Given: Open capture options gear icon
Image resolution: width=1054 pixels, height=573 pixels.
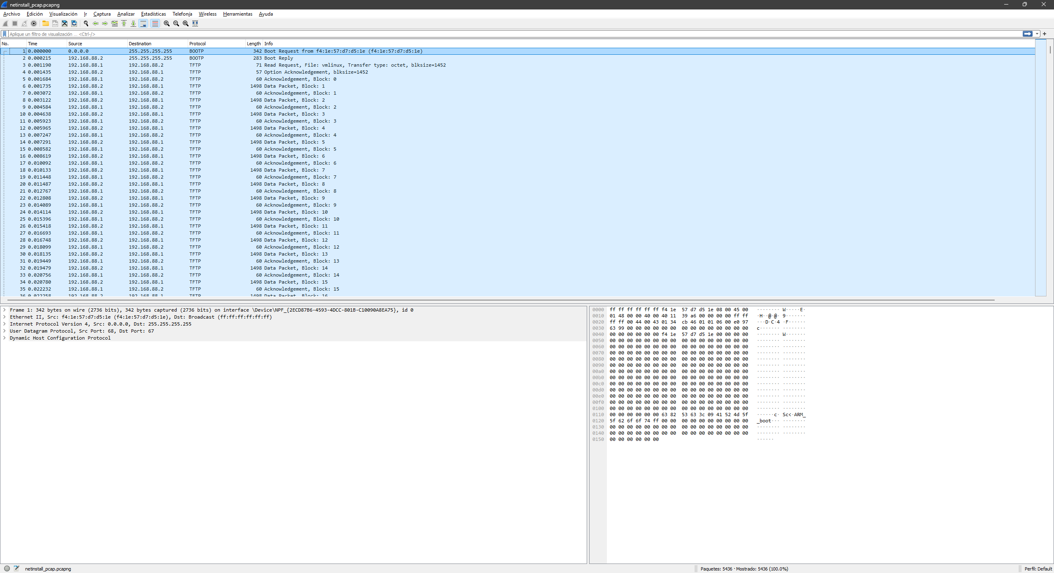Looking at the screenshot, I should 34,23.
